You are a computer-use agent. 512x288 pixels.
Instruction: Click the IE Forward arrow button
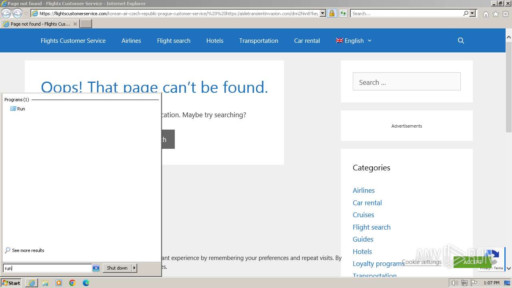pos(17,13)
